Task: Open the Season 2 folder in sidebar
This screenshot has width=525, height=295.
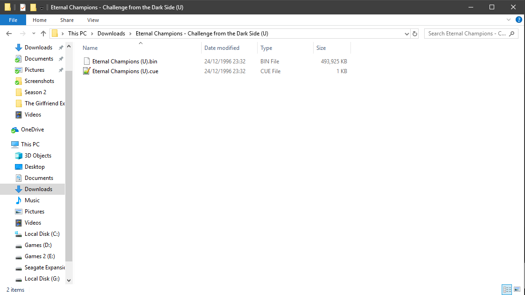Action: 35,92
